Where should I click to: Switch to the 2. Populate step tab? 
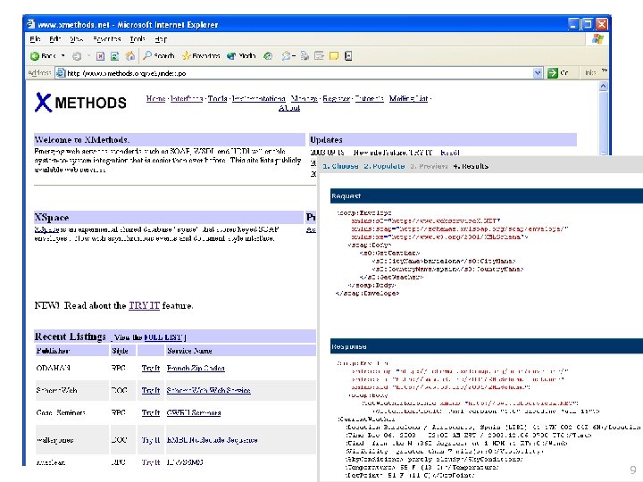pyautogui.click(x=384, y=166)
